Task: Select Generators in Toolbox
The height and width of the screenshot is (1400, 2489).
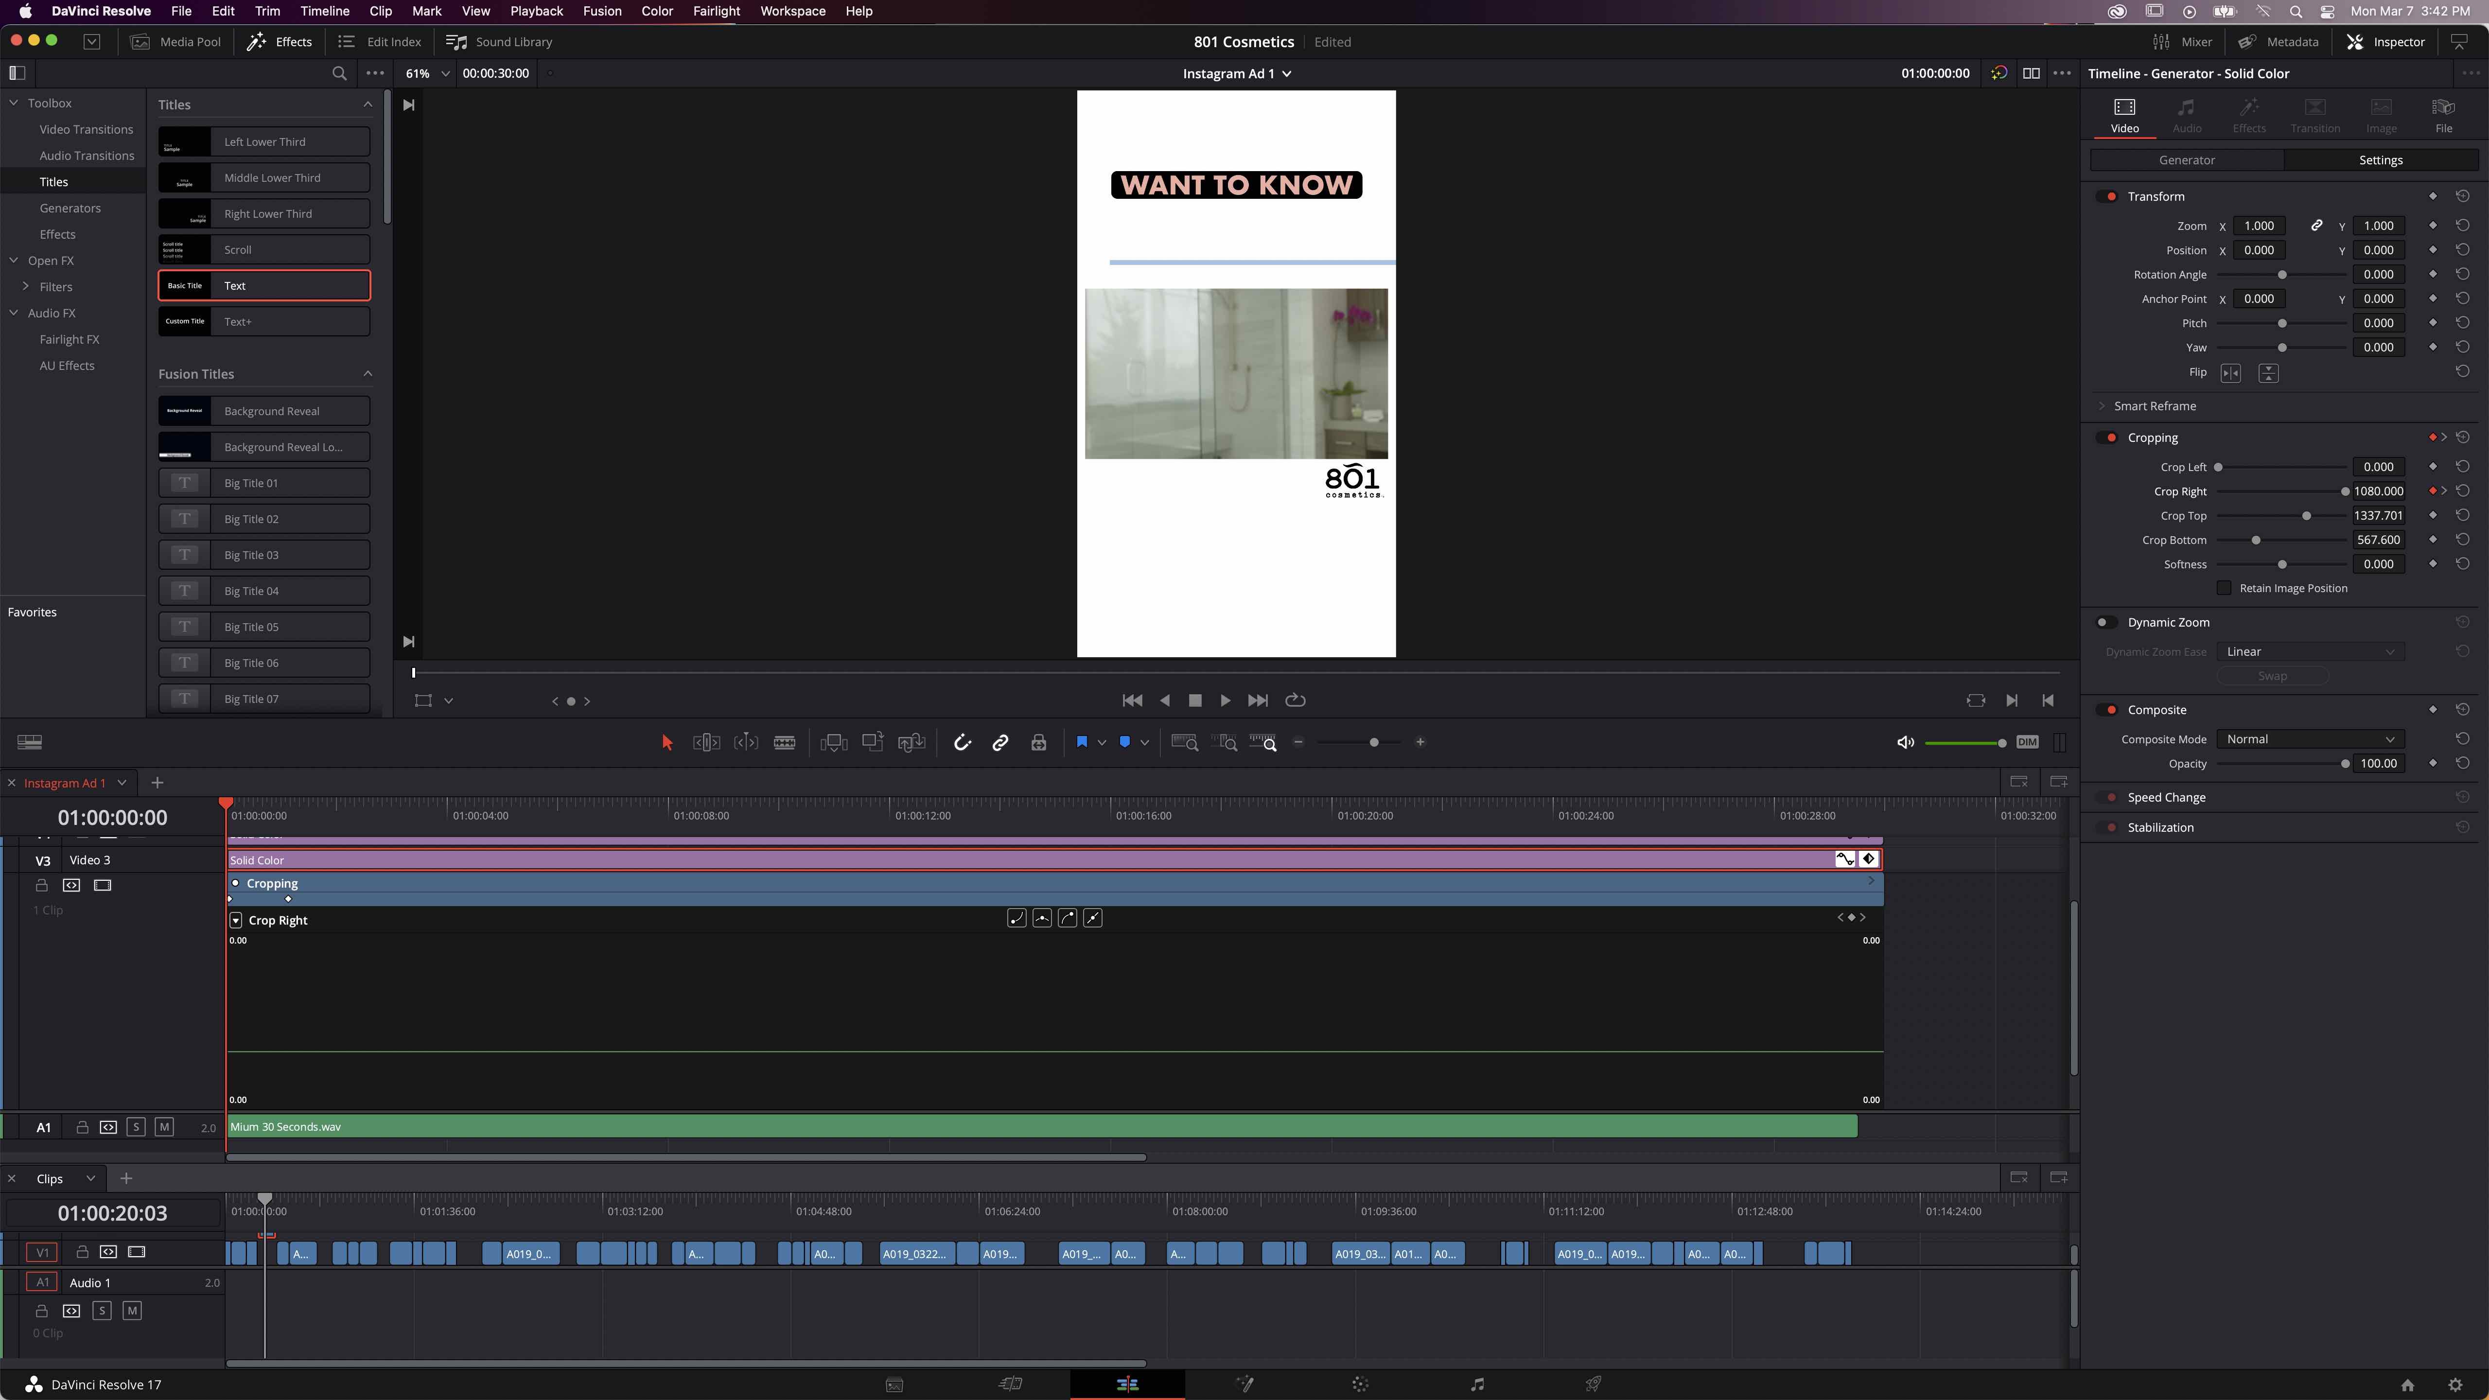Action: (70, 208)
